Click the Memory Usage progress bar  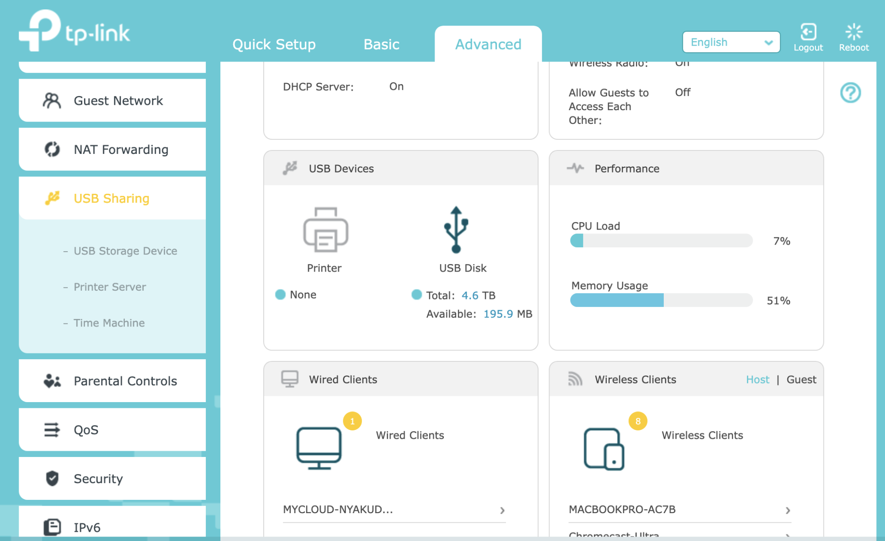point(661,300)
